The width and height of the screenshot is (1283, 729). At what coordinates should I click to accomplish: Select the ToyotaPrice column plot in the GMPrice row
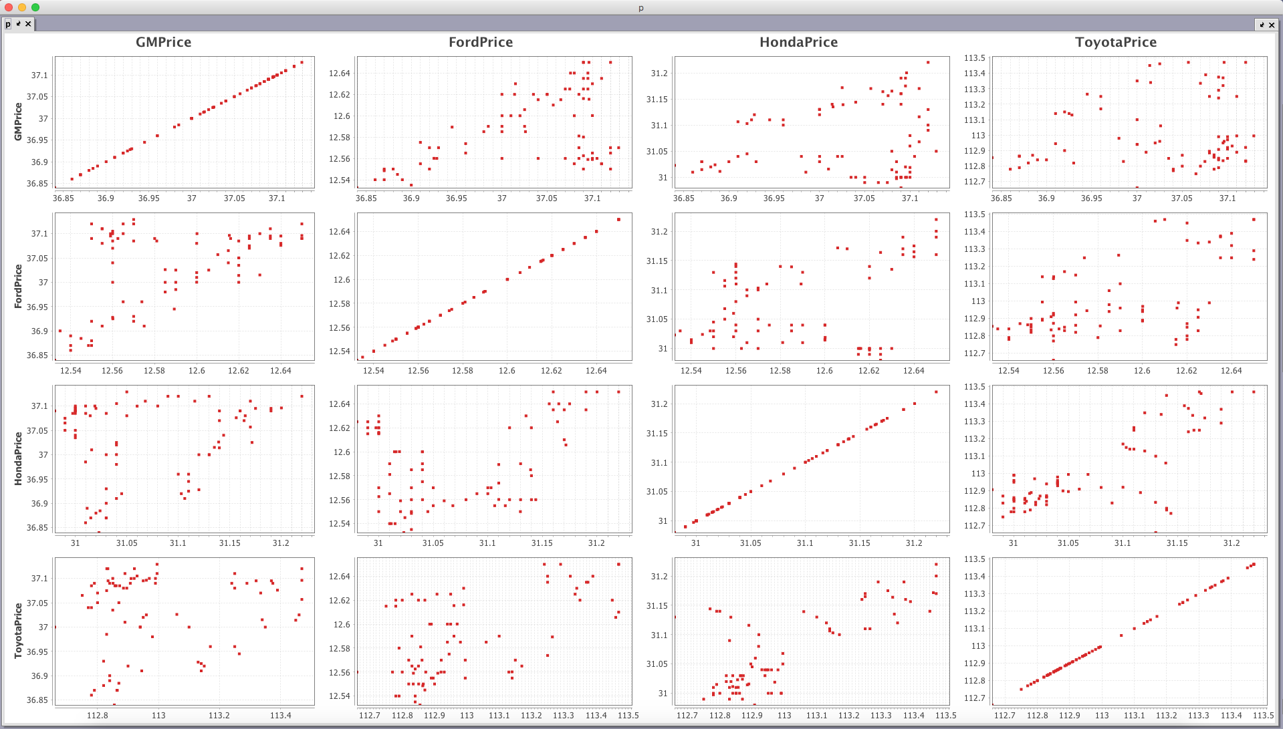[x=1130, y=122]
